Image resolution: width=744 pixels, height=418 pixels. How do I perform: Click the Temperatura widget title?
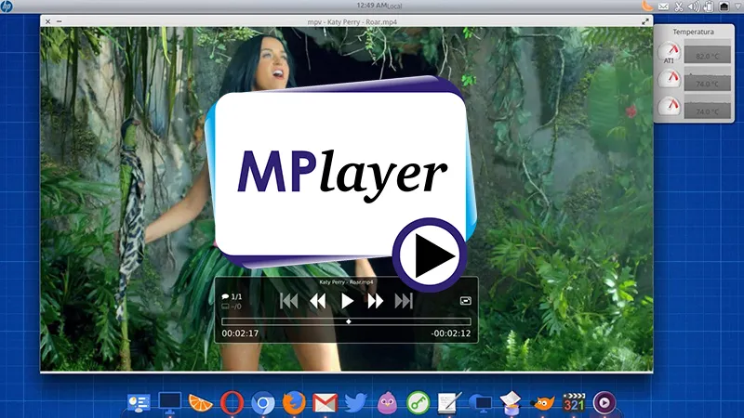pyautogui.click(x=693, y=32)
